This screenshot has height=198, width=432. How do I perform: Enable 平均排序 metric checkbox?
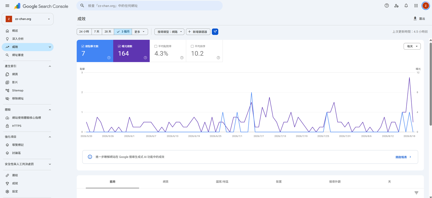click(x=192, y=46)
